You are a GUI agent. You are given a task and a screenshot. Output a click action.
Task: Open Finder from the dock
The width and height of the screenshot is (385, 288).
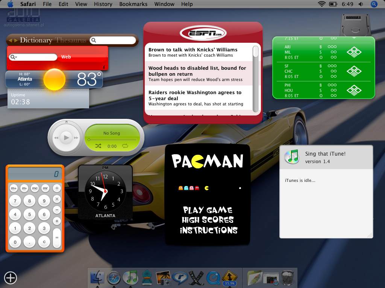pos(97,278)
